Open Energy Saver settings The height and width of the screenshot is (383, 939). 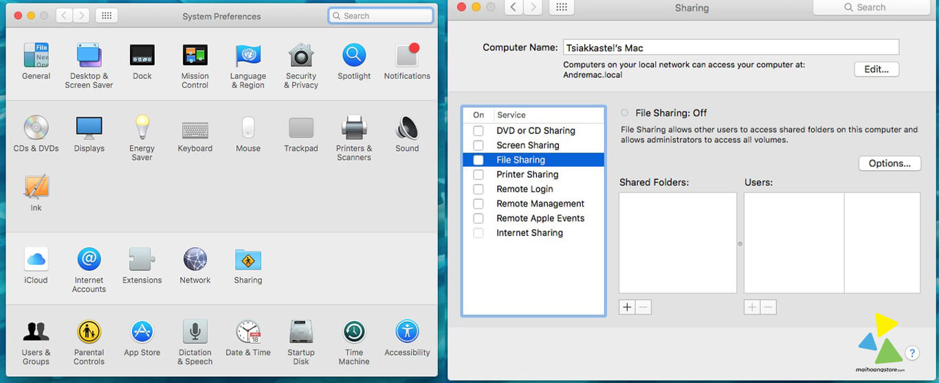pos(142,128)
